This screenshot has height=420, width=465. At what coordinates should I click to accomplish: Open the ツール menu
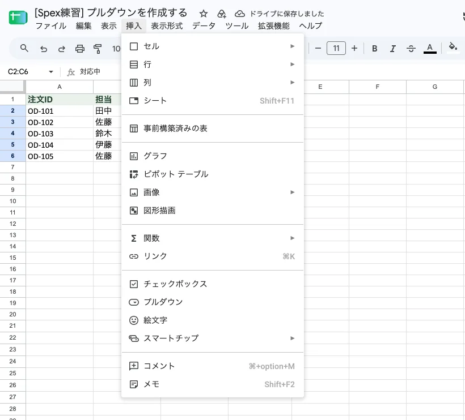[x=236, y=26]
